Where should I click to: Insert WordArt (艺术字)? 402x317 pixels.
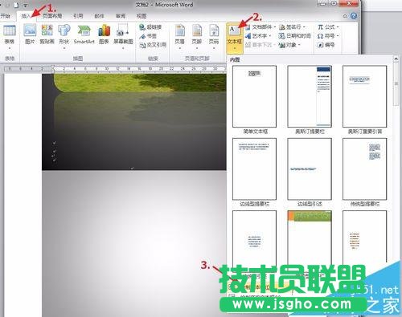pyautogui.click(x=258, y=36)
